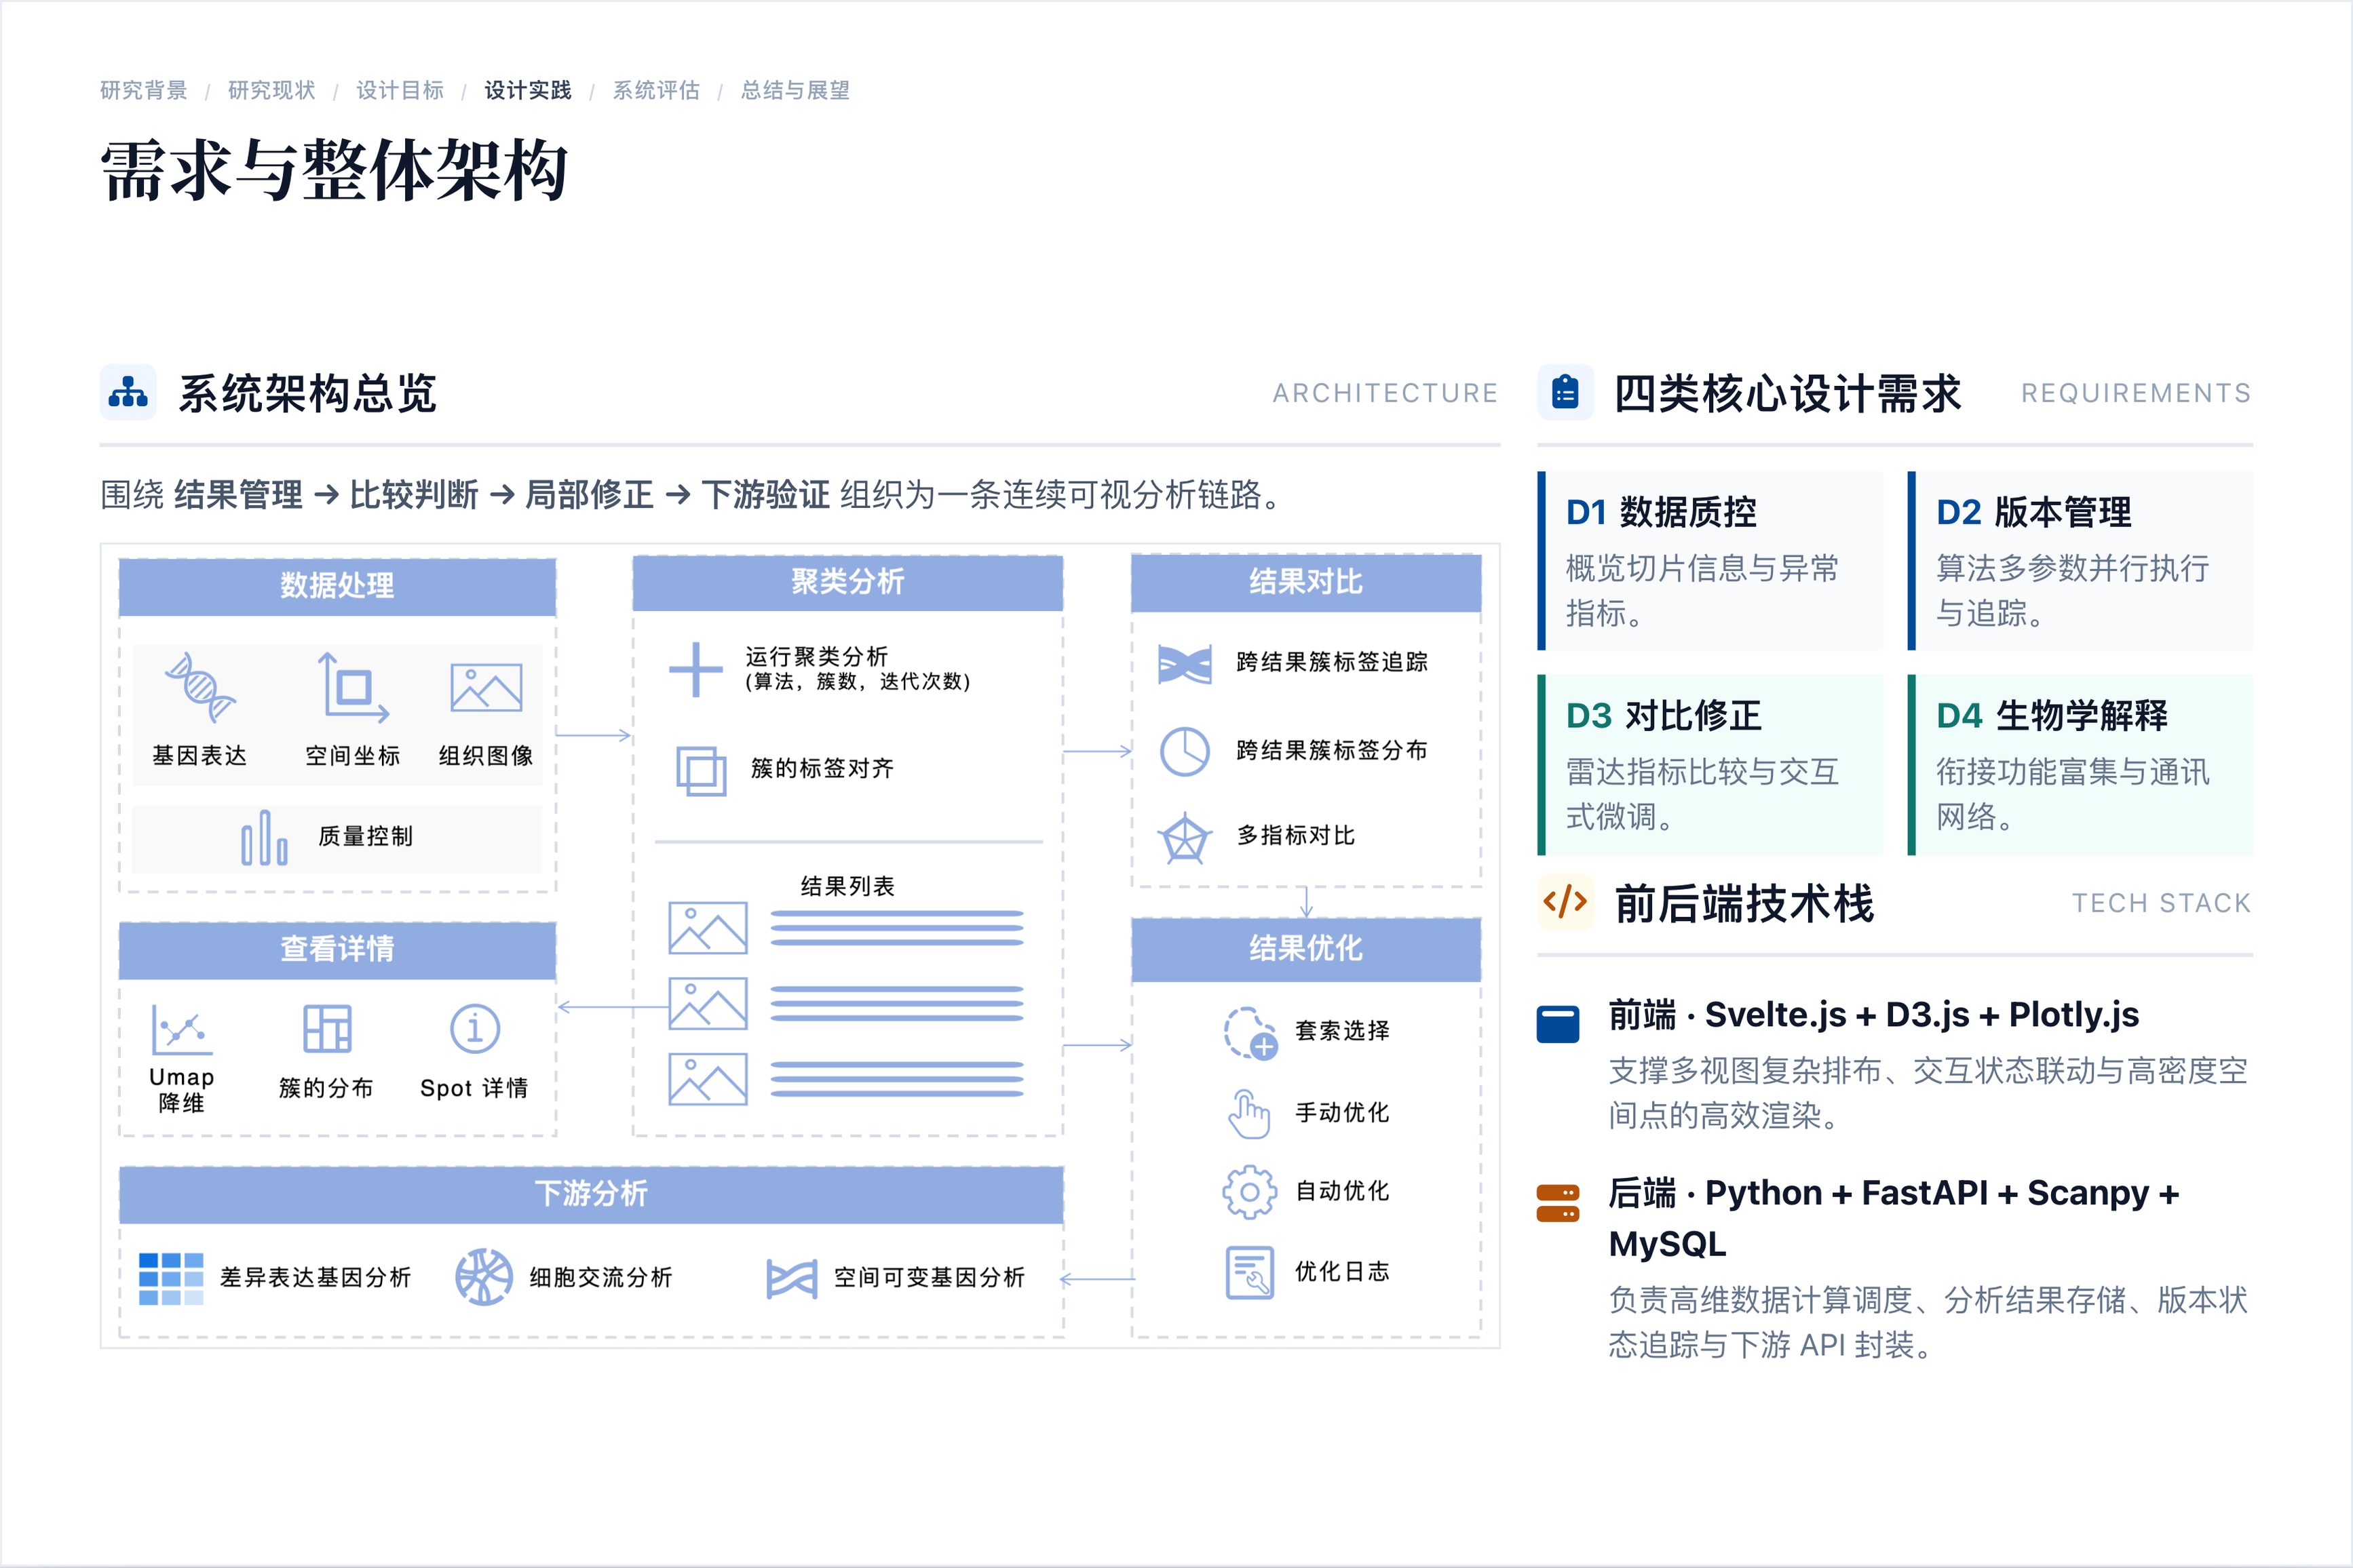
Task: Switch to the 系统评估 breadcrumb item
Action: (x=656, y=90)
